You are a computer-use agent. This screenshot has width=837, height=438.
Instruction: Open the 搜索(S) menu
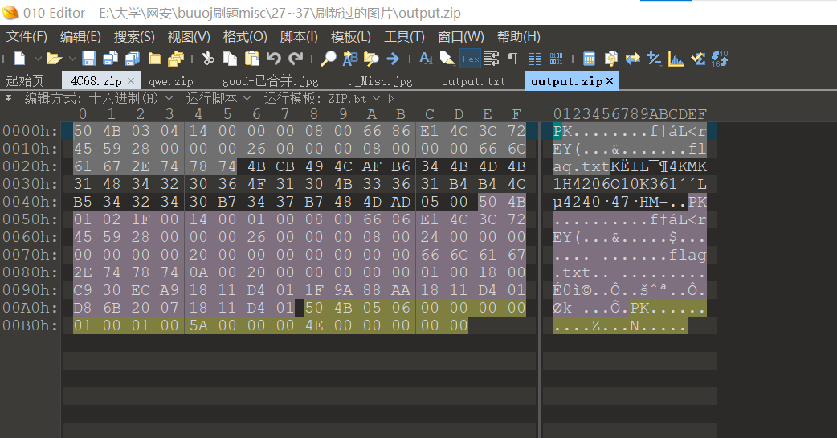click(x=134, y=37)
